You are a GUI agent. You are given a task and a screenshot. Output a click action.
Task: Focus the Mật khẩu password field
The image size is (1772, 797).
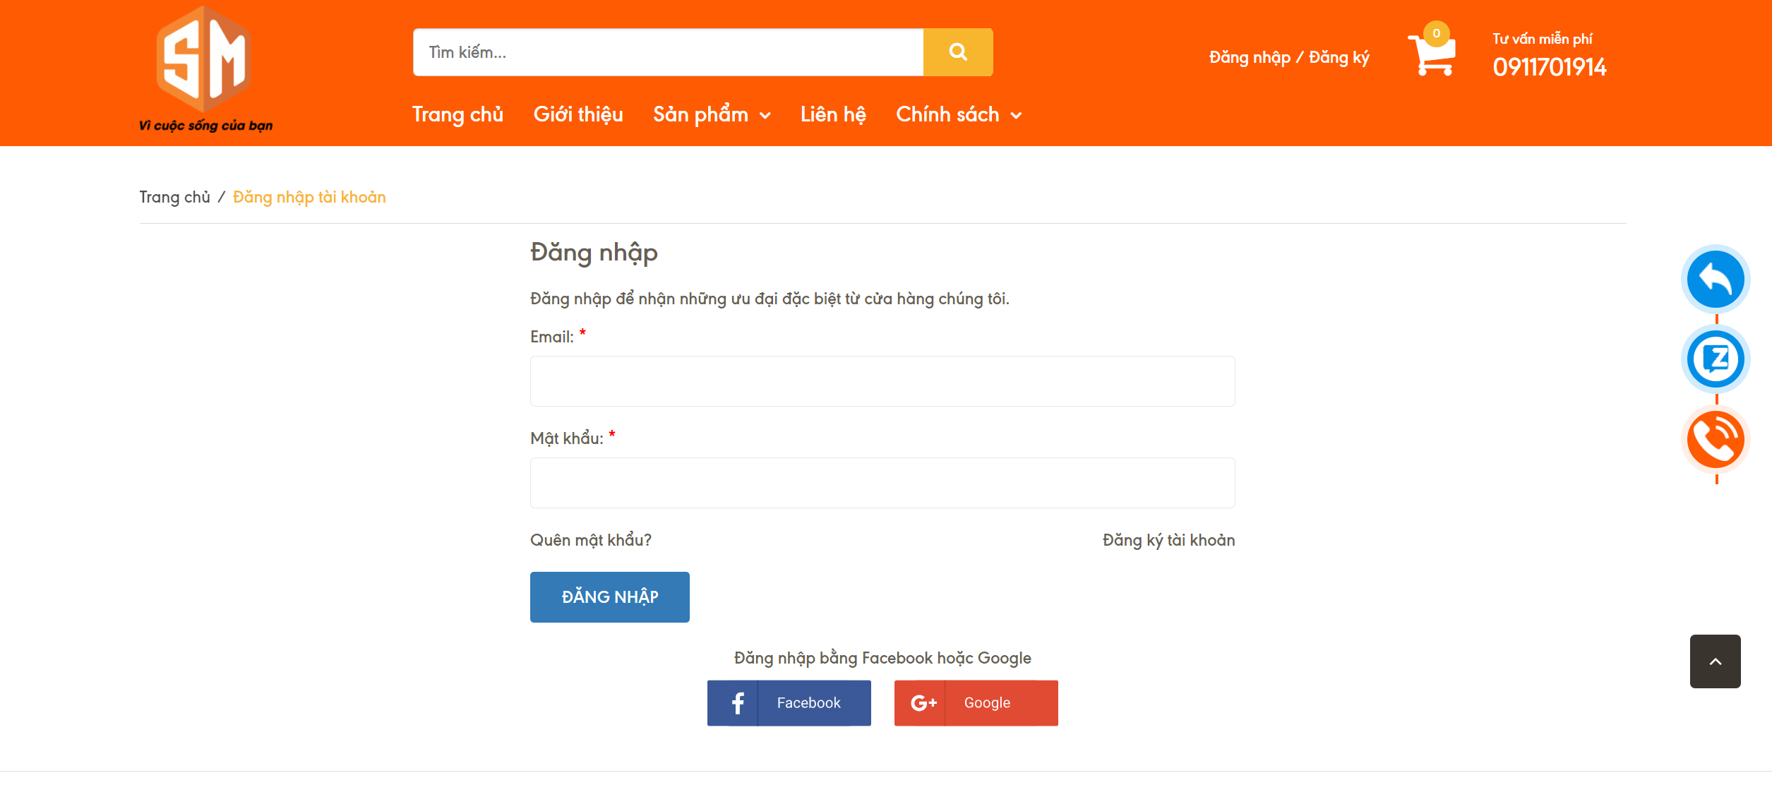point(882,483)
